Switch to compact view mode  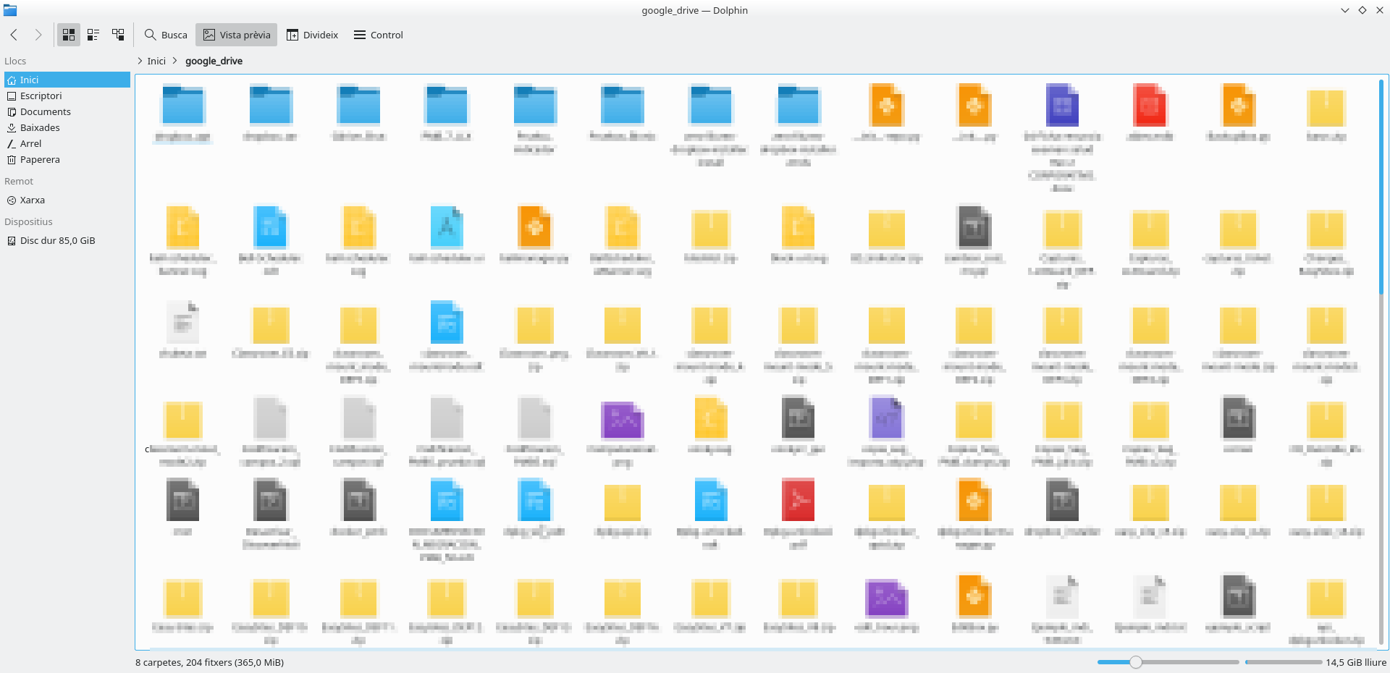[93, 35]
